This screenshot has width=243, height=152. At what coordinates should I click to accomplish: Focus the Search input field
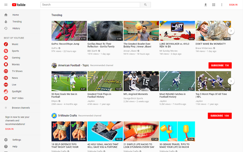[x=90, y=5]
